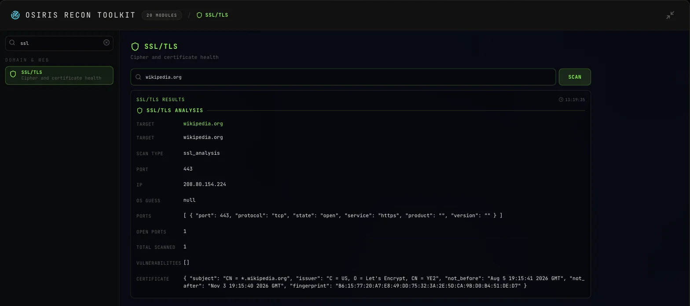The height and width of the screenshot is (306, 690).
Task: Click the IP field label
Action: coord(139,185)
